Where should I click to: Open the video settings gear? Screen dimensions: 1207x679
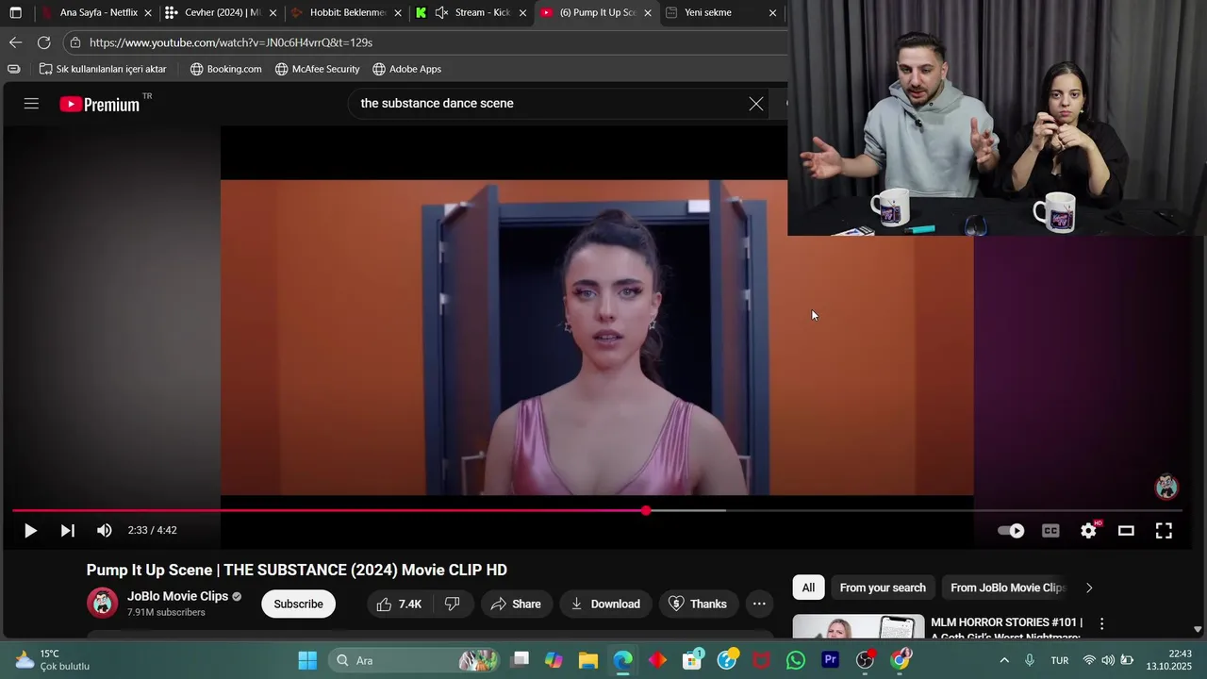coord(1089,531)
